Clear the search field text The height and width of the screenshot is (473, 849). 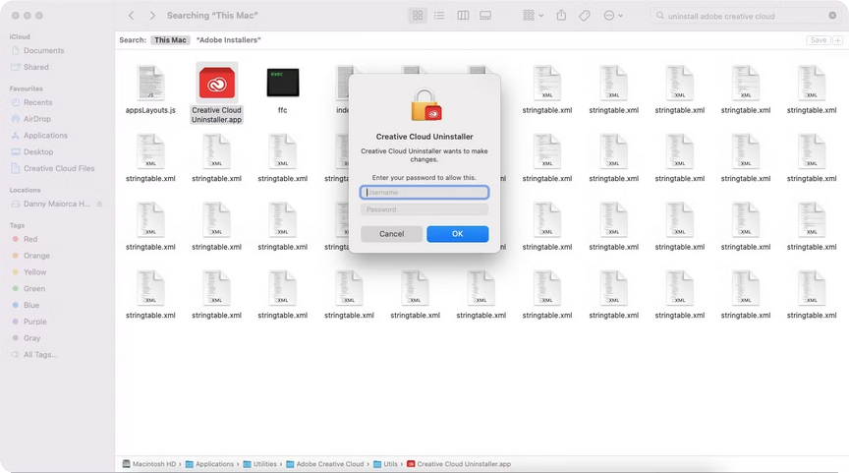point(832,16)
